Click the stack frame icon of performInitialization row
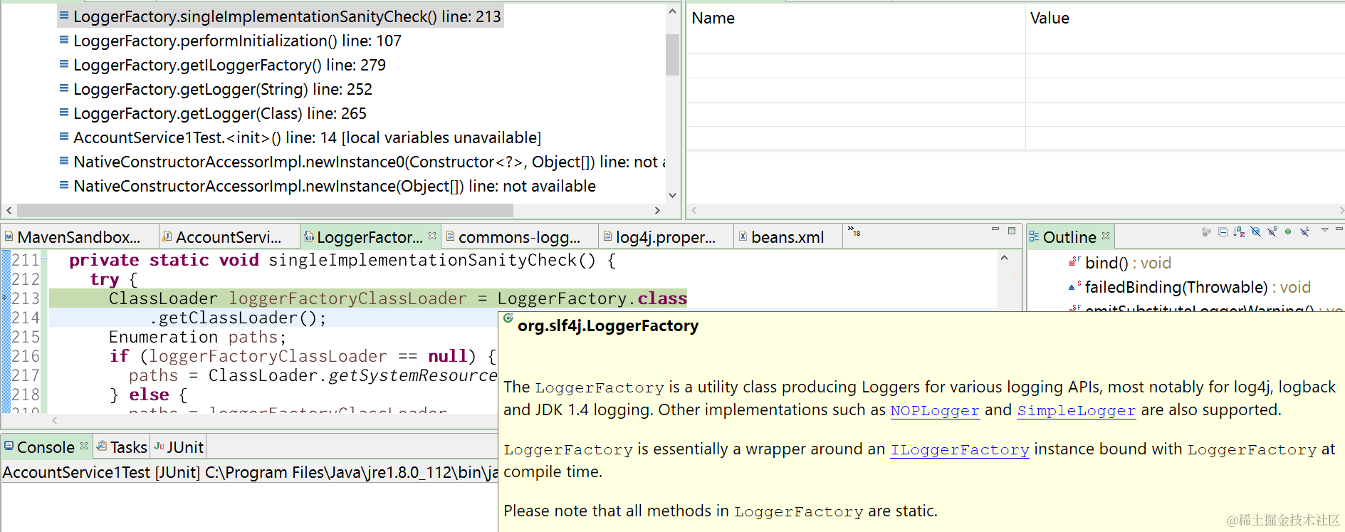The height and width of the screenshot is (532, 1345). (x=64, y=40)
